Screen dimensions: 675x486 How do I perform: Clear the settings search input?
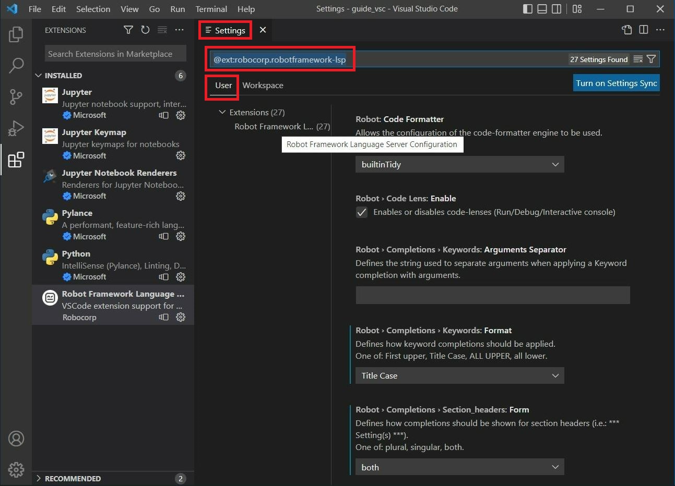click(638, 59)
